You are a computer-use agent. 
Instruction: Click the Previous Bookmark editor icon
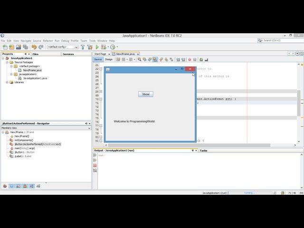coord(161,59)
